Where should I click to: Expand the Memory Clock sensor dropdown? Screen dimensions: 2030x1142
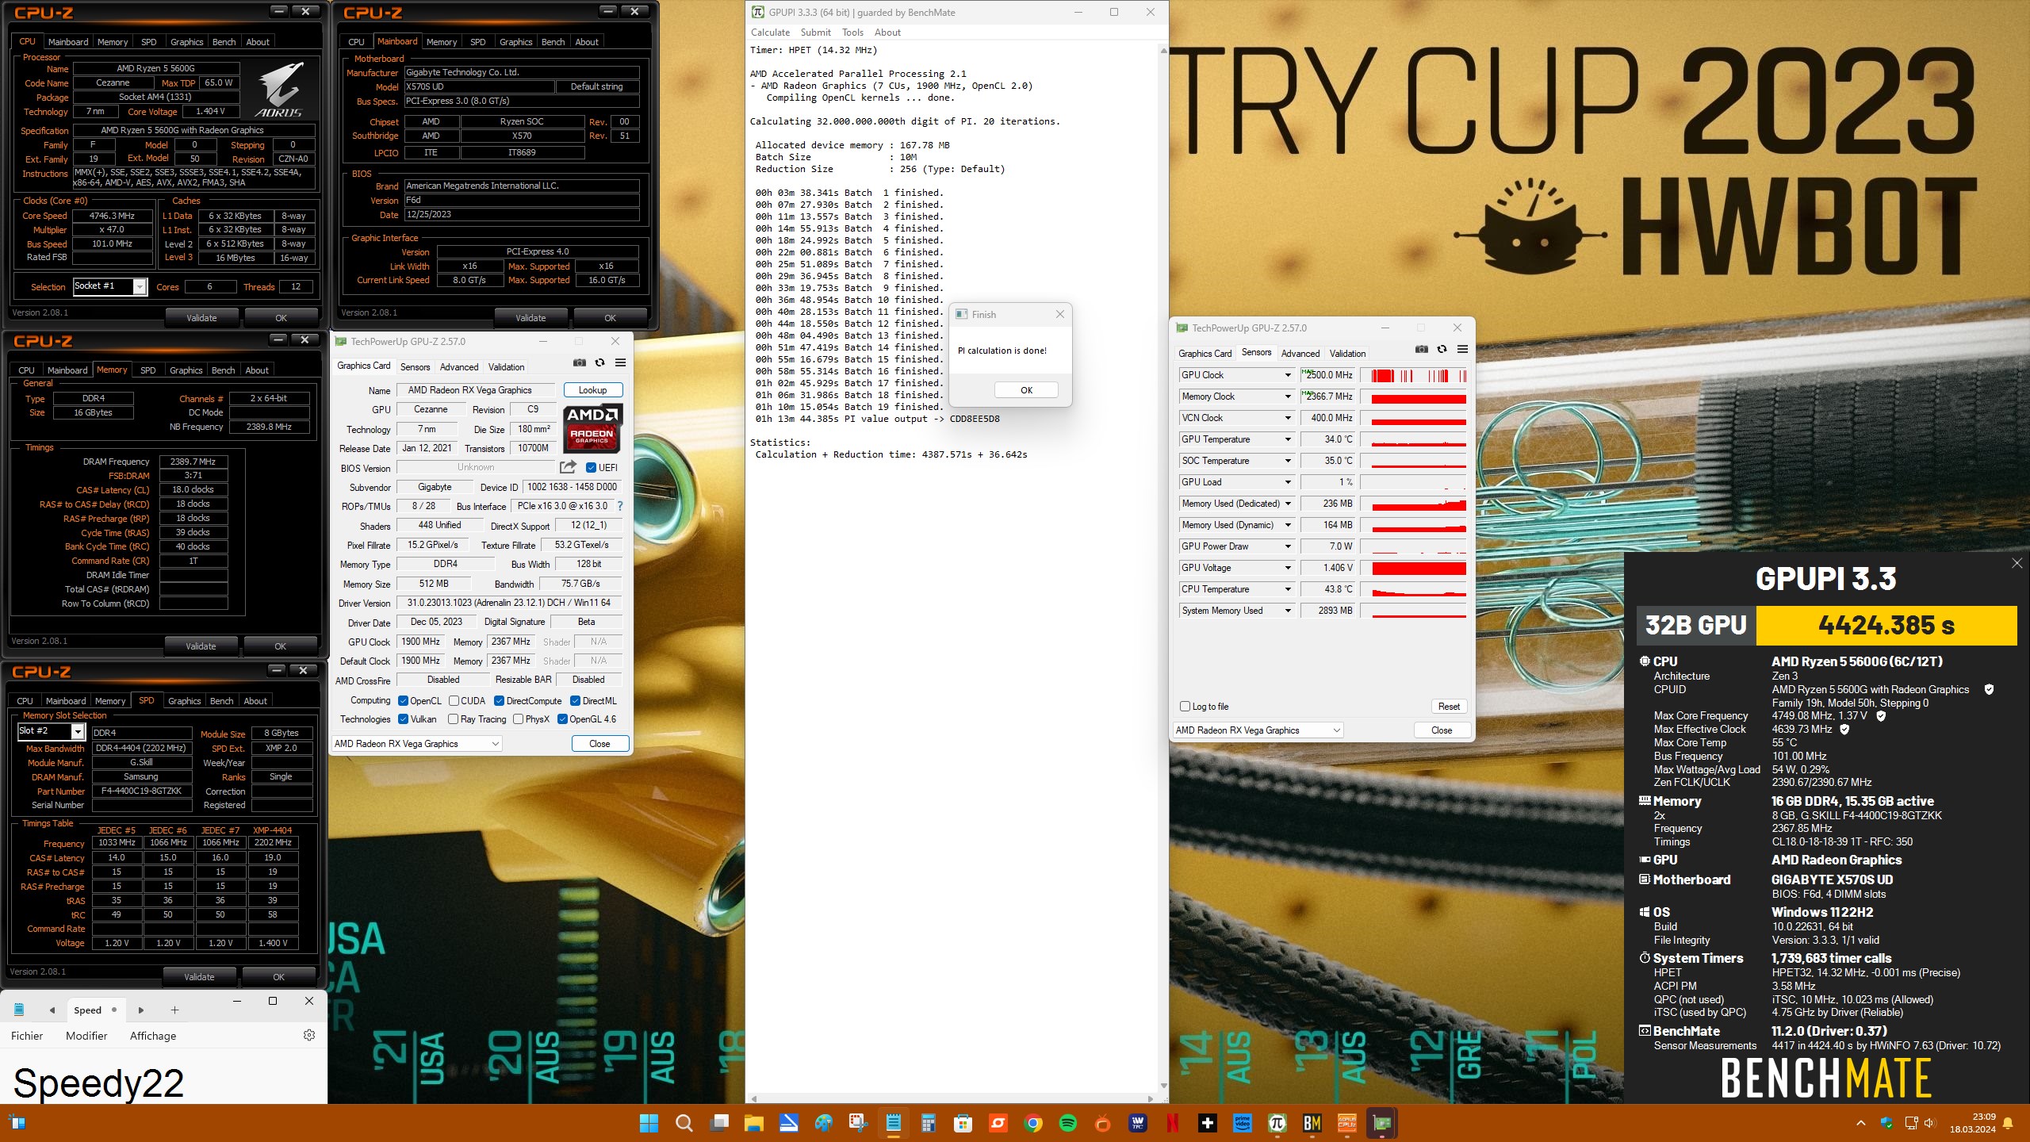click(x=1288, y=397)
